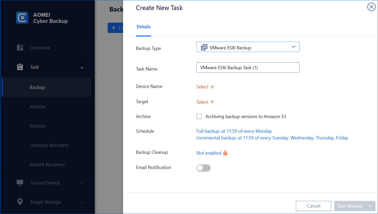Viewport: 378px width, 214px height.
Task: Click the Schedule label
Action: pyautogui.click(x=145, y=131)
